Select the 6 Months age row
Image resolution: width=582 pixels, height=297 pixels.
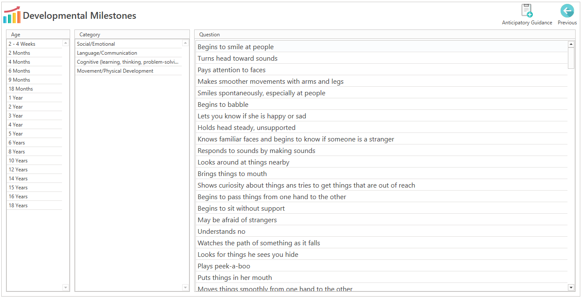34,71
